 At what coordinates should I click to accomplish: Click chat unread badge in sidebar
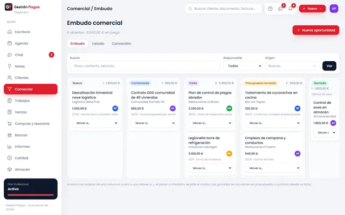pyautogui.click(x=51, y=55)
